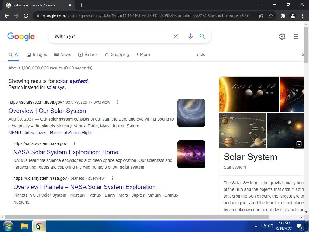This screenshot has width=309, height=232.
Task: Click the 'Solar System' knowledge panel title
Action: tap(250, 157)
